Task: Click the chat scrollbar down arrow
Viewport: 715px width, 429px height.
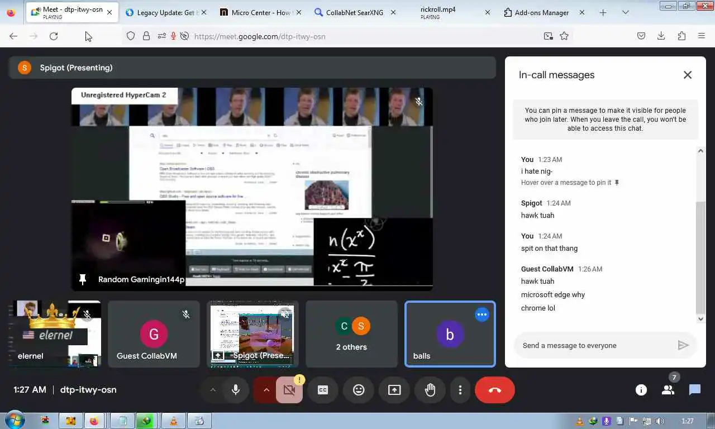Action: 701,319
